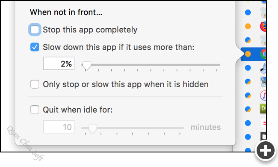Viewport: 278px width, 167px height.
Task: Click the blue status dot beside the hat icon
Action: click(x=248, y=68)
